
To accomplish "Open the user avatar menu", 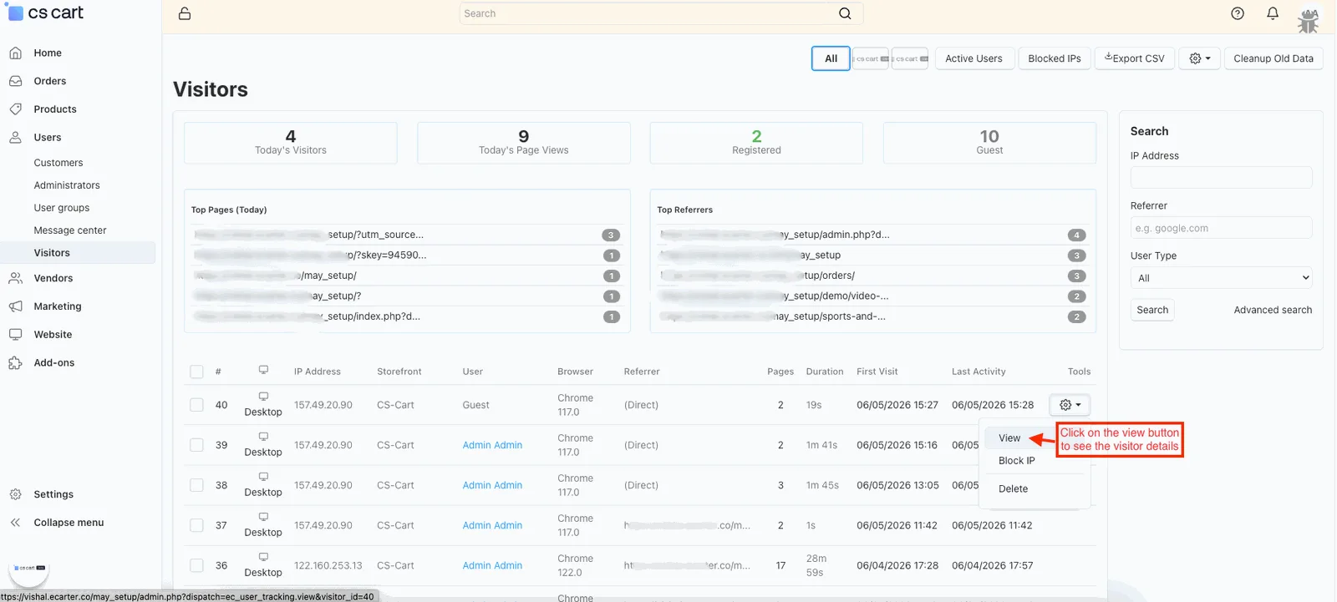I will pos(1308,21).
